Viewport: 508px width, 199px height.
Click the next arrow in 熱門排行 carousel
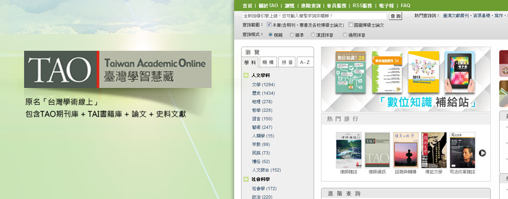click(x=482, y=153)
